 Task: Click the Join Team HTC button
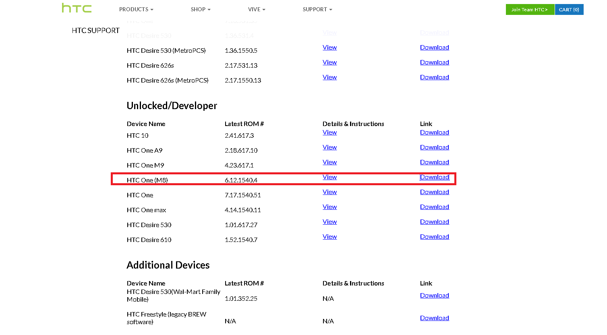coord(530,10)
